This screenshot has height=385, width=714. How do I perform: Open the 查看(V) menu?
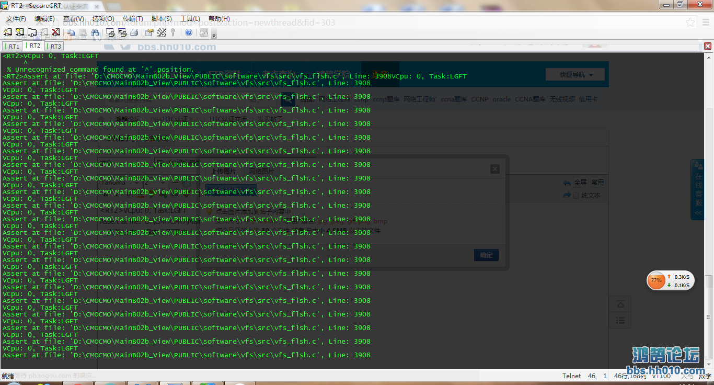tap(73, 18)
